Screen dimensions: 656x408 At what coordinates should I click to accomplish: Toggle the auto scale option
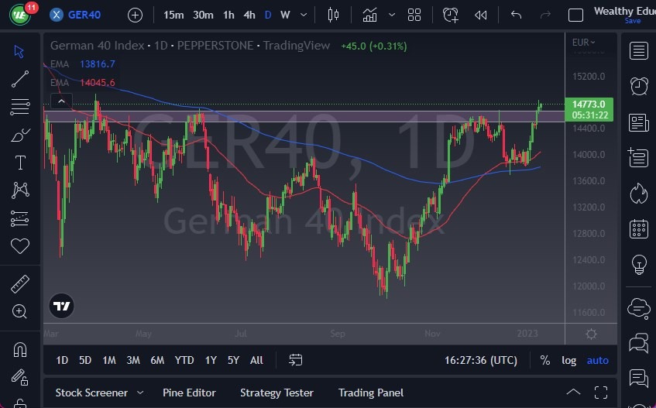(597, 360)
